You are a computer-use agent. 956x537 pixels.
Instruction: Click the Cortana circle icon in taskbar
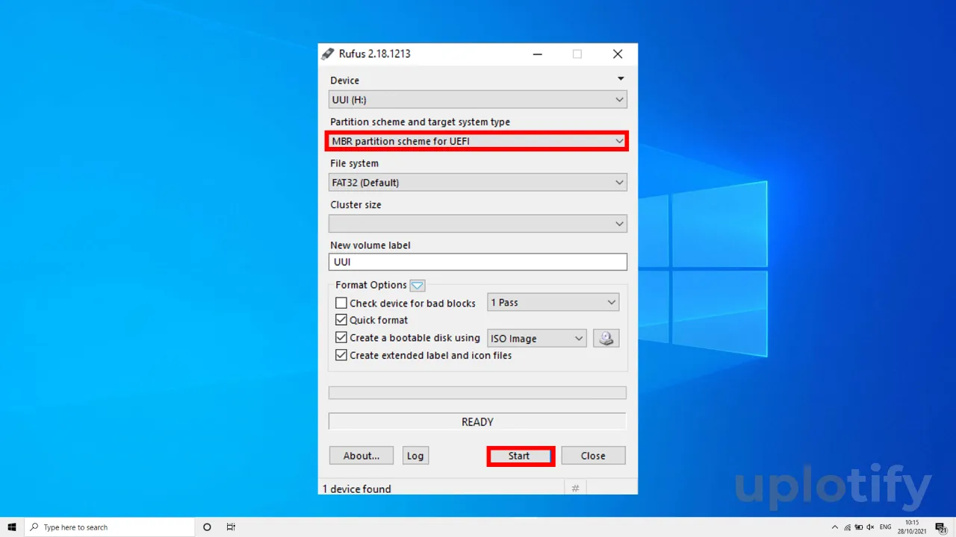click(207, 527)
